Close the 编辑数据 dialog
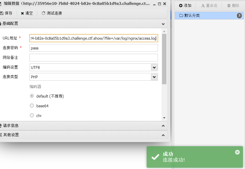 (165, 4)
